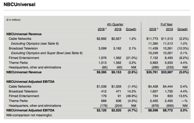Select the Cable Networks revenue row label
The height and width of the screenshot is (123, 194).
(20, 39)
